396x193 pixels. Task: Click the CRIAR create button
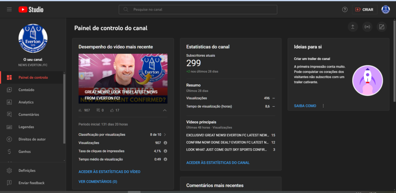[364, 10]
